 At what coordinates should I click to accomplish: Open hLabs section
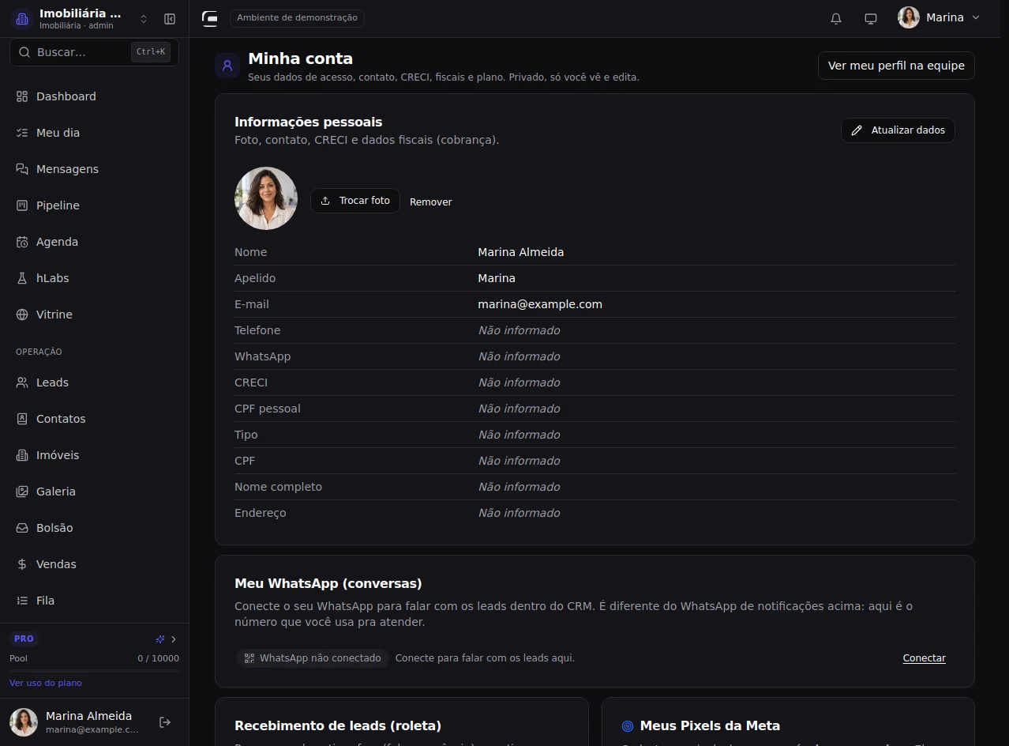(94, 278)
